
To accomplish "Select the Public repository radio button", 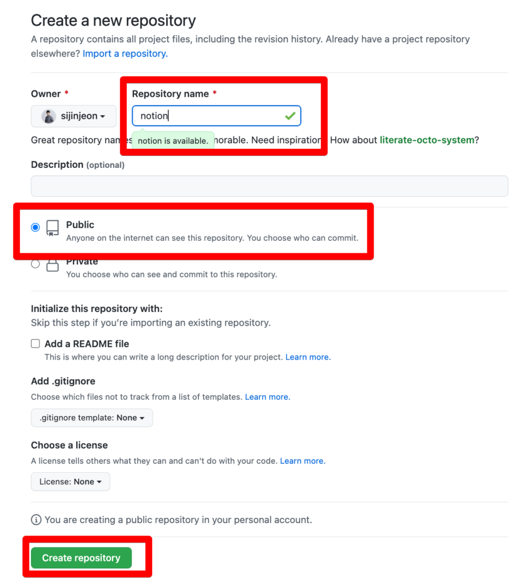I will [35, 227].
